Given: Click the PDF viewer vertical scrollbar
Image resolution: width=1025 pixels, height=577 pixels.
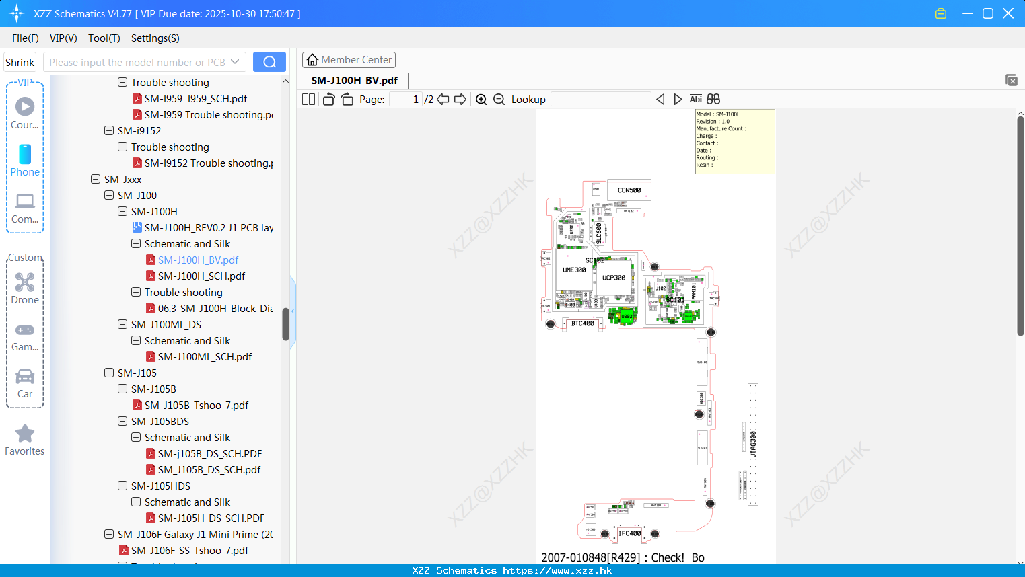Looking at the screenshot, I should pyautogui.click(x=1020, y=225).
